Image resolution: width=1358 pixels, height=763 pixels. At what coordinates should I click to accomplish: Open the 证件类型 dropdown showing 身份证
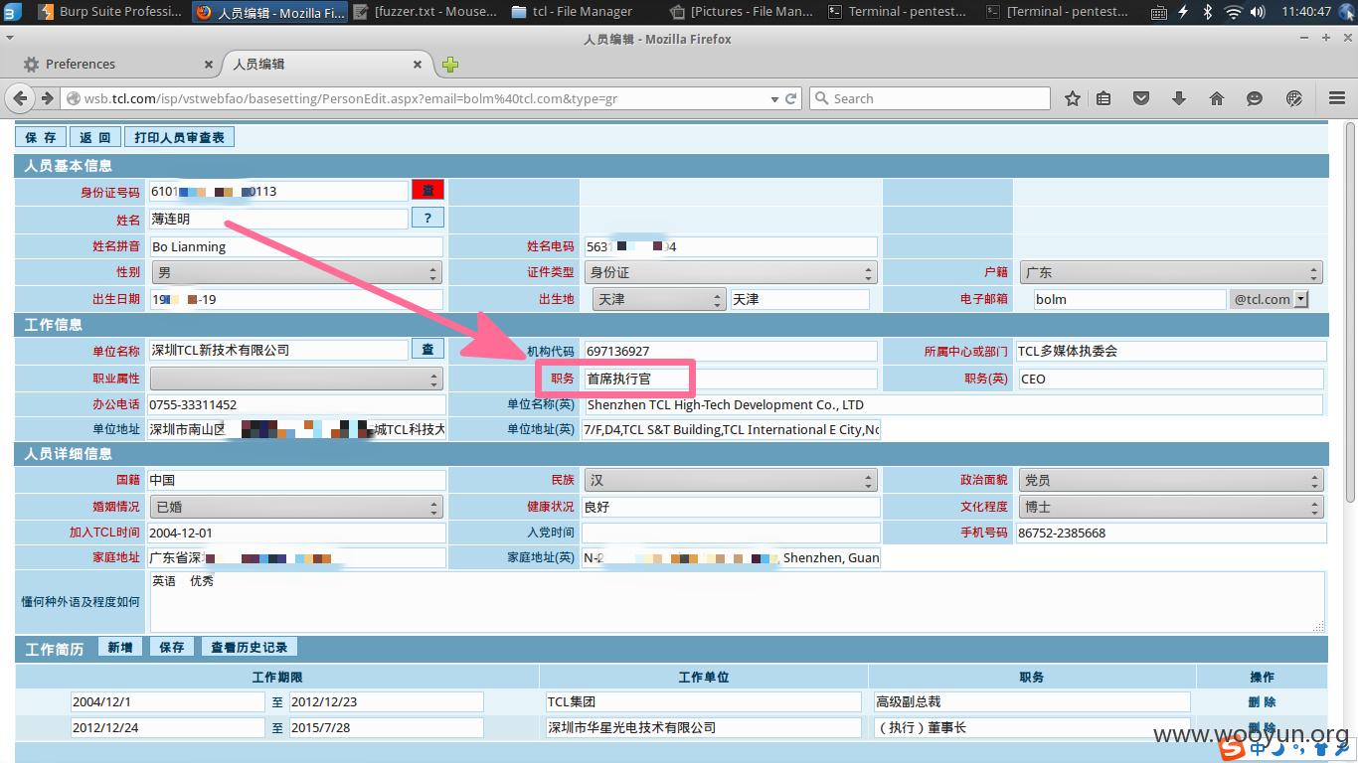pyautogui.click(x=731, y=272)
